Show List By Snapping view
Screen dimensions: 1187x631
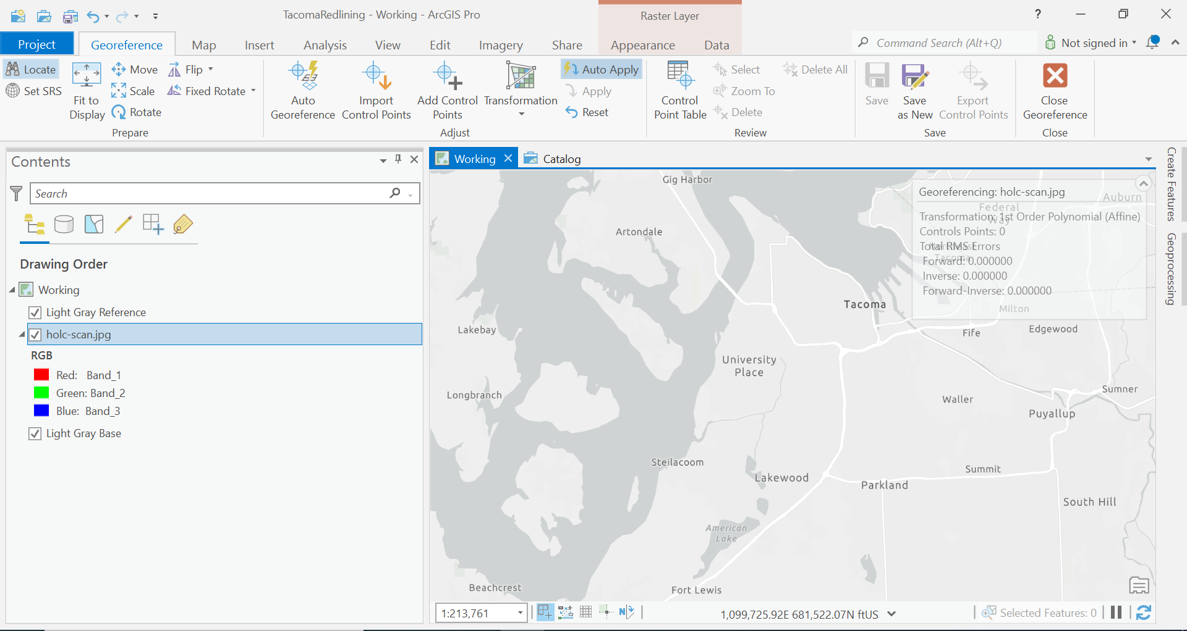[153, 224]
